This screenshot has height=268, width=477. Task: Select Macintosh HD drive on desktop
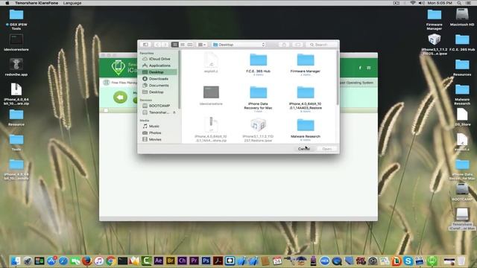point(462,17)
